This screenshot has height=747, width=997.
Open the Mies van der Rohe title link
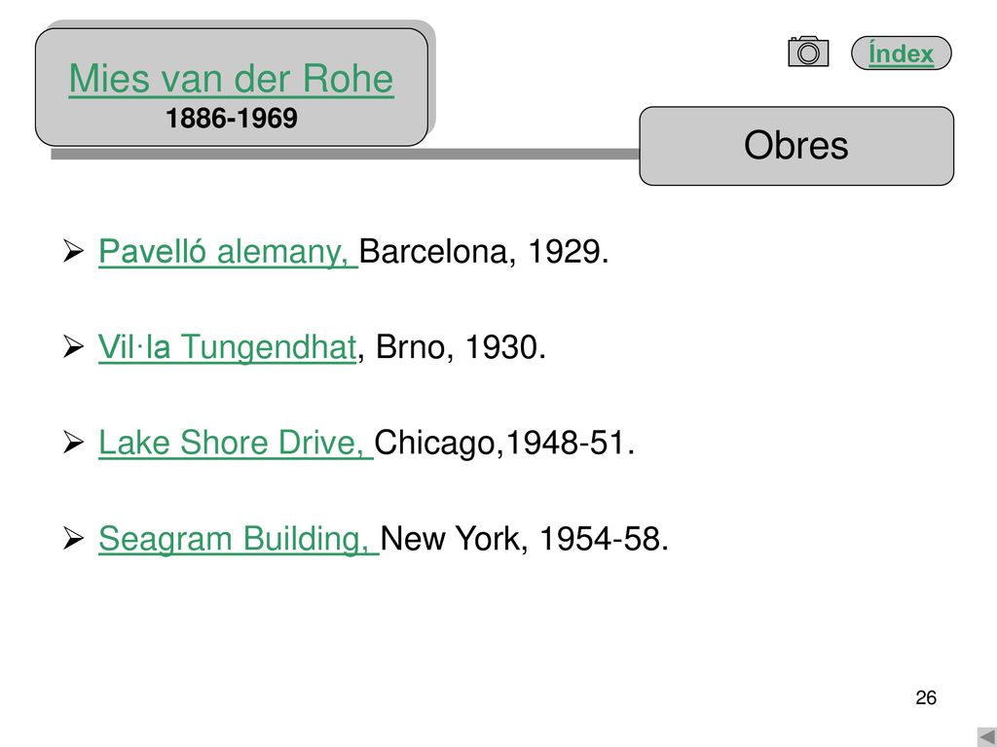coord(232,79)
